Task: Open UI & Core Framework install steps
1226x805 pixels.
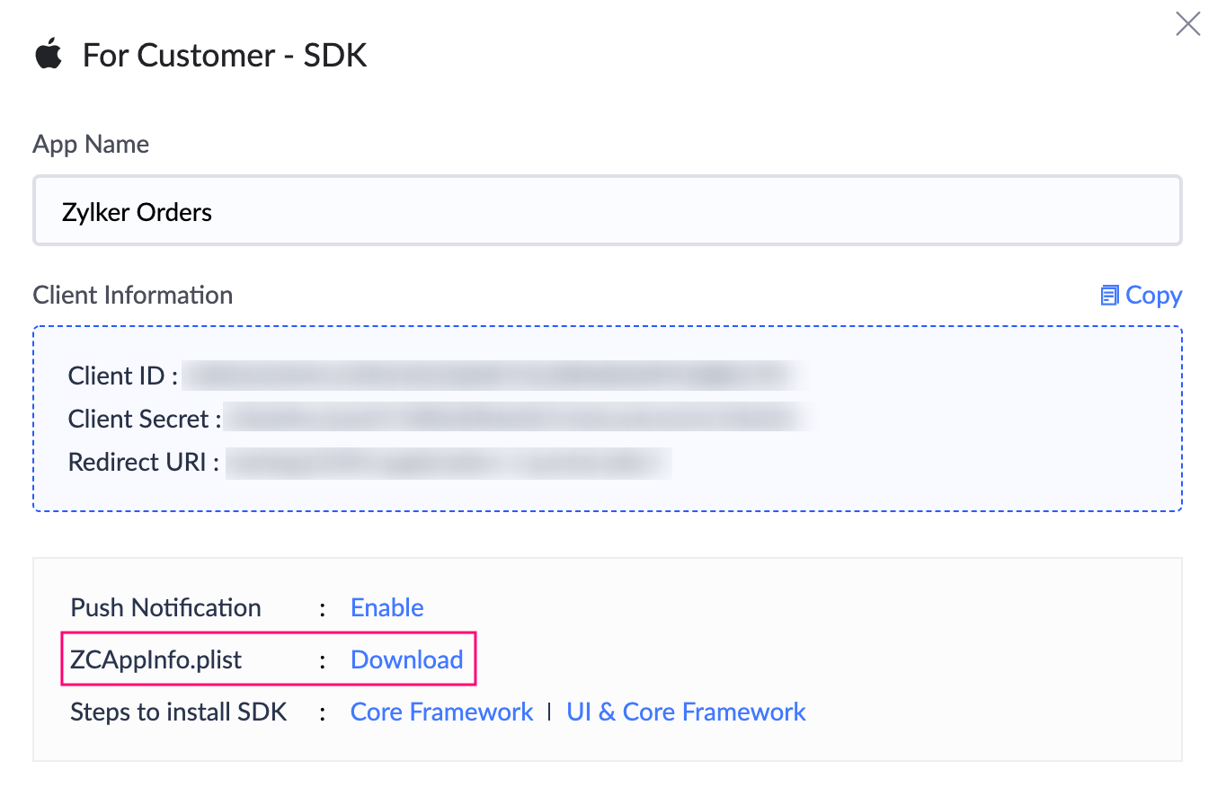Action: (x=686, y=712)
